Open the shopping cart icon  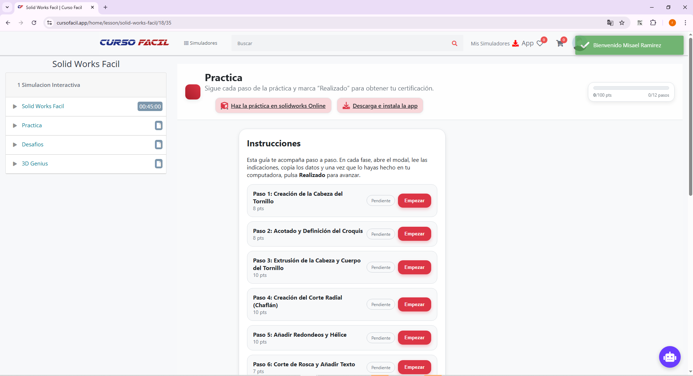tap(560, 43)
